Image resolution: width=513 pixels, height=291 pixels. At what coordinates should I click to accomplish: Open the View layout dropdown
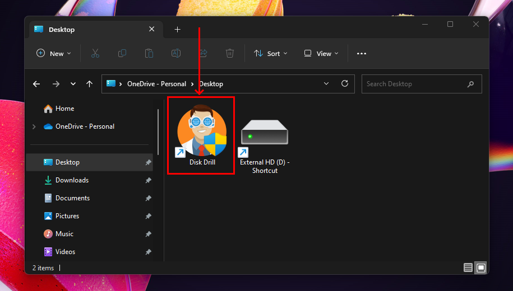tap(321, 54)
